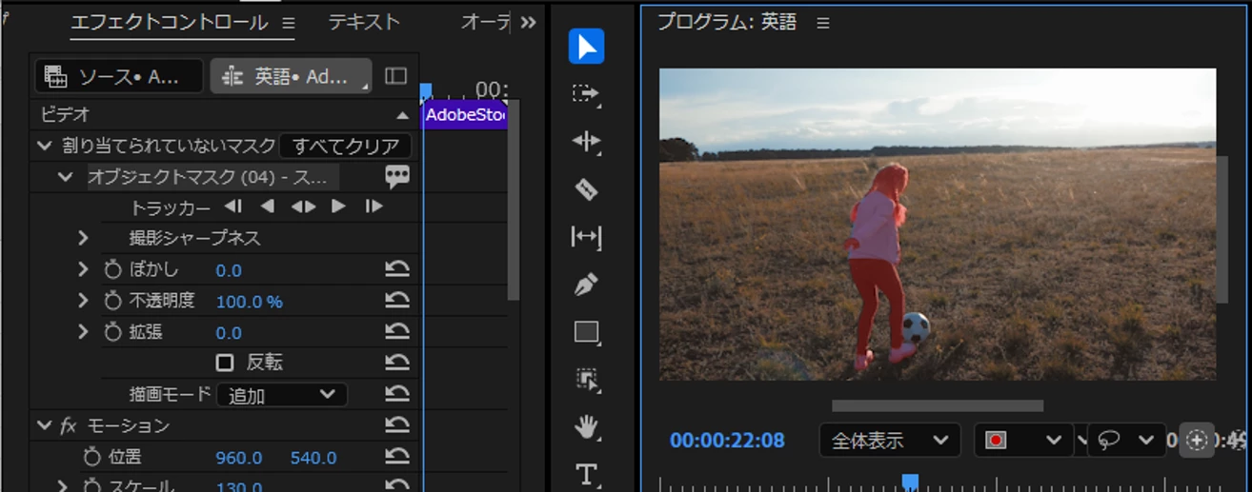Open the エフェクトコントロール panel menu
Image resolution: width=1252 pixels, height=492 pixels.
click(x=289, y=22)
